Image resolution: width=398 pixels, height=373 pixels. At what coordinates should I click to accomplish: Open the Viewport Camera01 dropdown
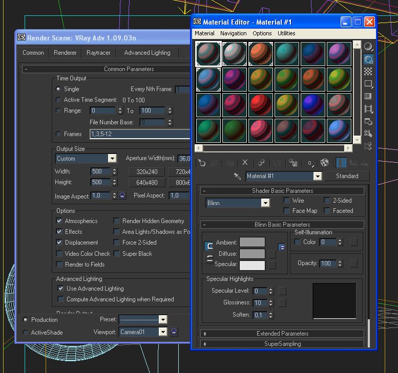[163, 332]
